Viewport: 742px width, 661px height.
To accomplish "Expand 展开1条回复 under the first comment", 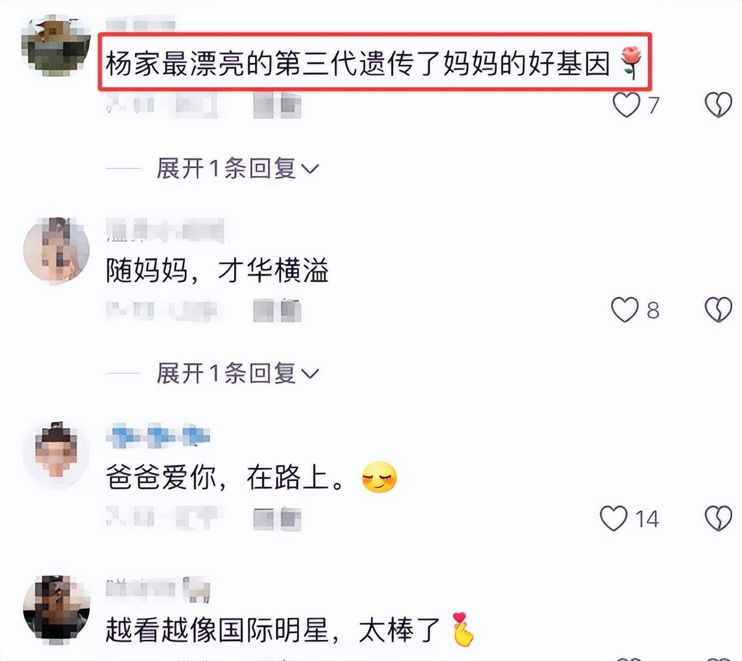I will [238, 168].
